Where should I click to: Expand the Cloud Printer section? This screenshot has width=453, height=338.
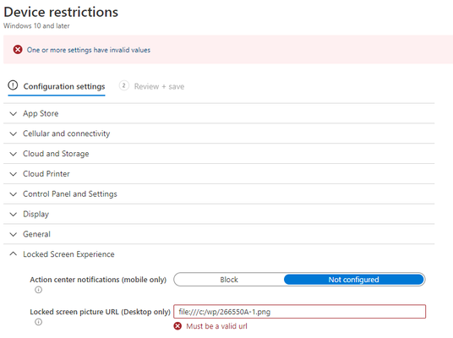coord(219,174)
